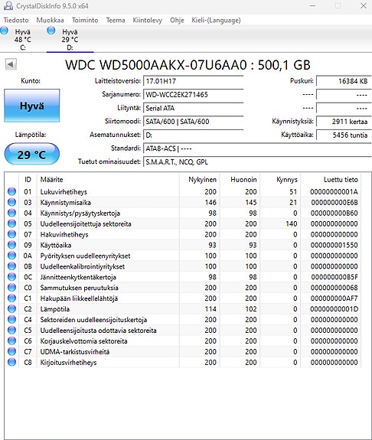Click the Kynnys column header
Screen dimensions: 372x440
pyautogui.click(x=280, y=180)
